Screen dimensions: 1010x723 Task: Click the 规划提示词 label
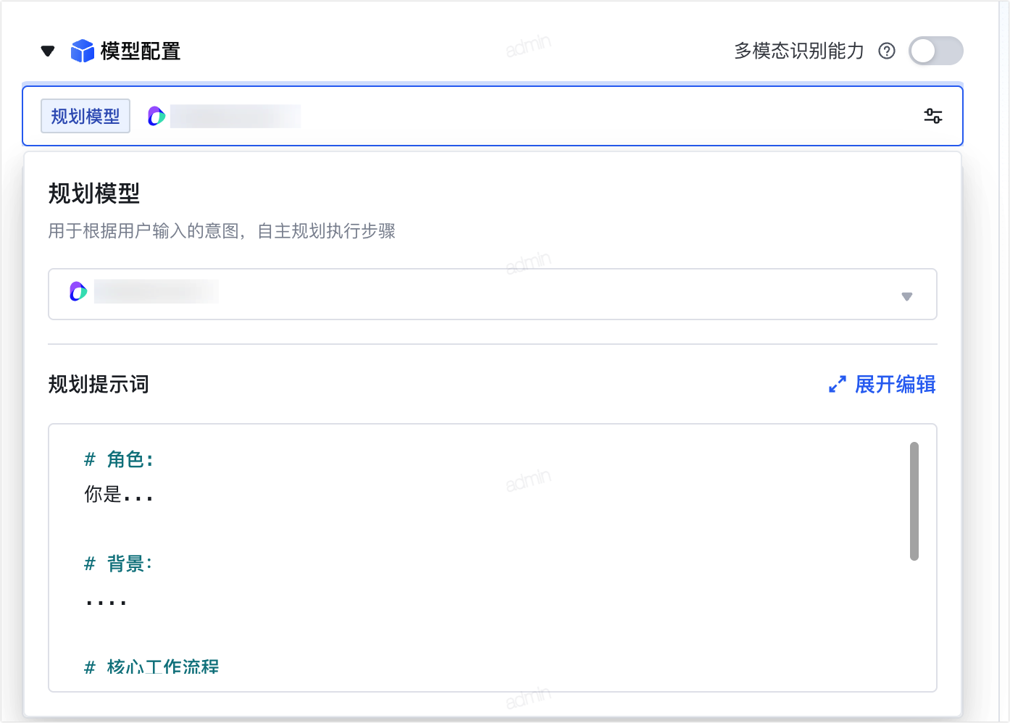[x=99, y=384]
